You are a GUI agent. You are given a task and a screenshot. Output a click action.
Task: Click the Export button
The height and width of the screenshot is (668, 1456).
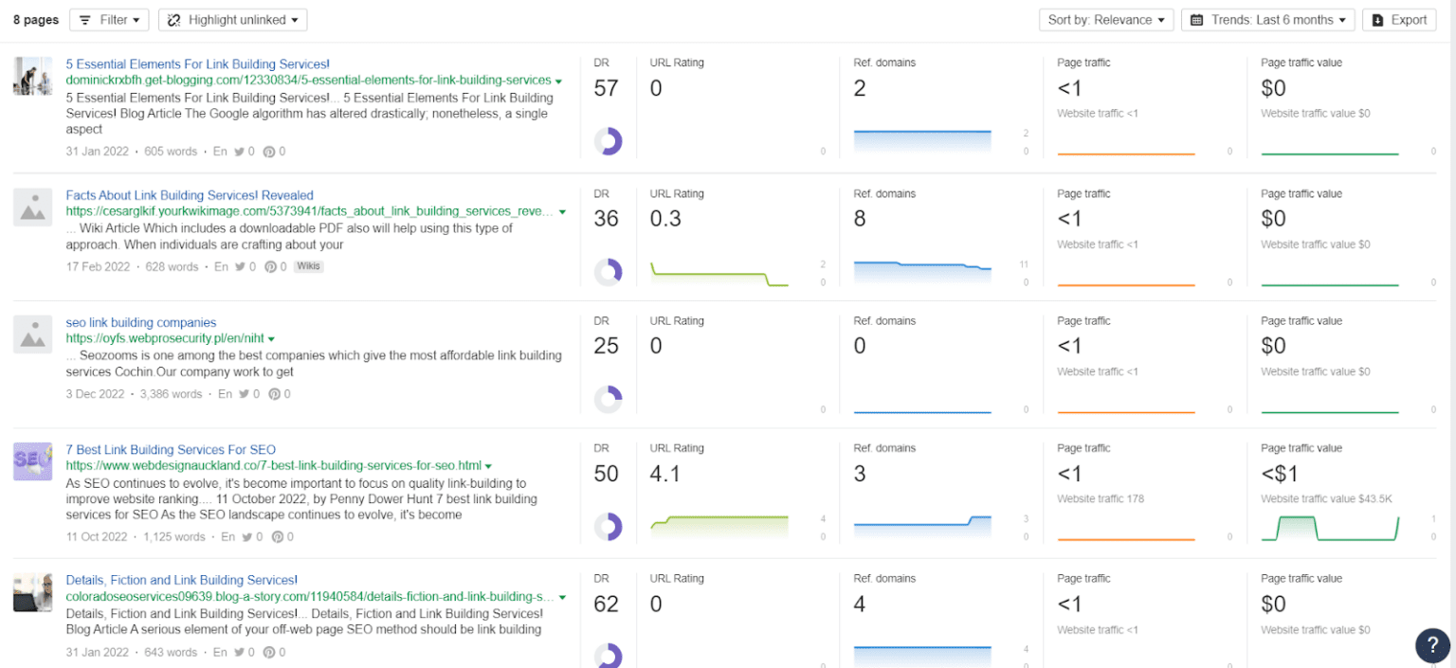click(1399, 19)
